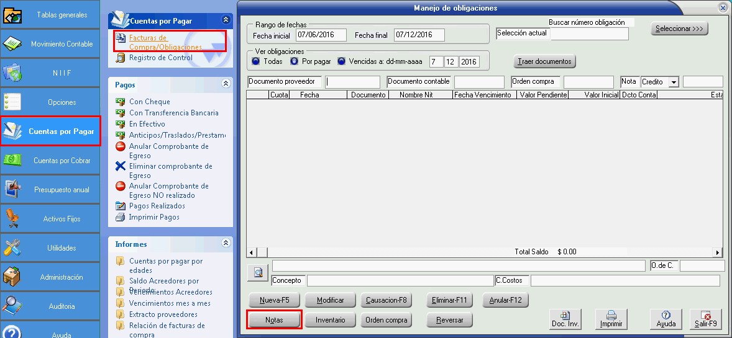This screenshot has width=732, height=338.
Task: Open Ayuda help button in dialog
Action: tap(666, 319)
